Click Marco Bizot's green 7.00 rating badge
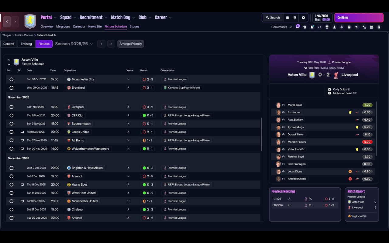Screen dimensions: 389x243 pos(367,105)
